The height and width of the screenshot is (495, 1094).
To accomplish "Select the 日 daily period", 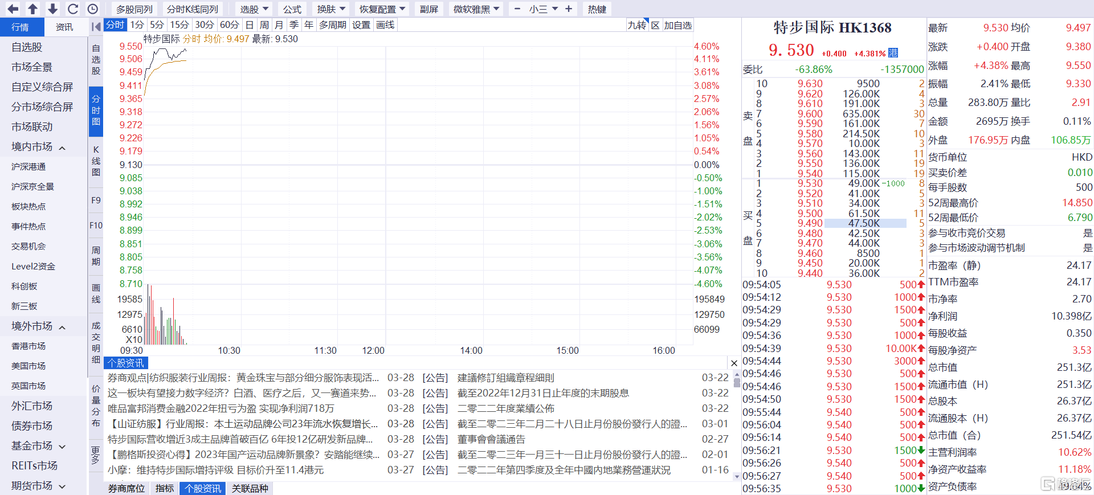I will click(x=250, y=24).
